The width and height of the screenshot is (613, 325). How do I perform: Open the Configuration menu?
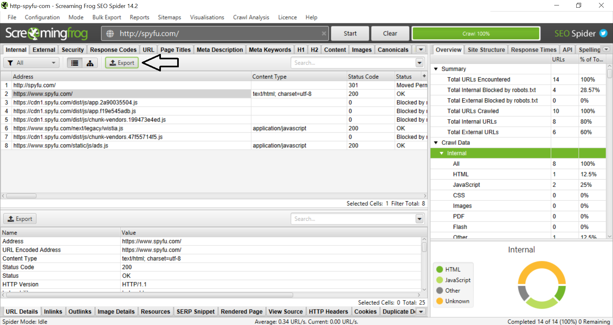click(x=42, y=17)
